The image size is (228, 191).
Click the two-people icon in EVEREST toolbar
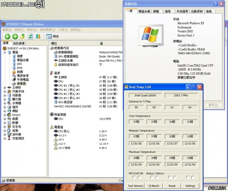[x=38, y=36]
